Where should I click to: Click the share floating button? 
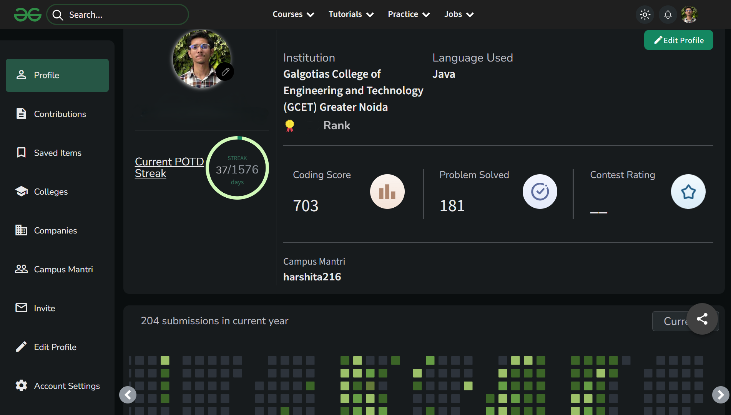[x=702, y=319]
